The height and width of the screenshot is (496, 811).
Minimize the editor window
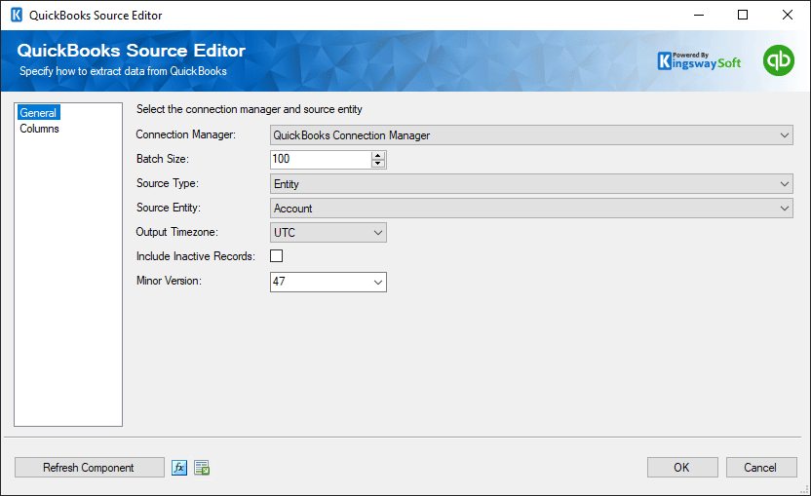(699, 15)
